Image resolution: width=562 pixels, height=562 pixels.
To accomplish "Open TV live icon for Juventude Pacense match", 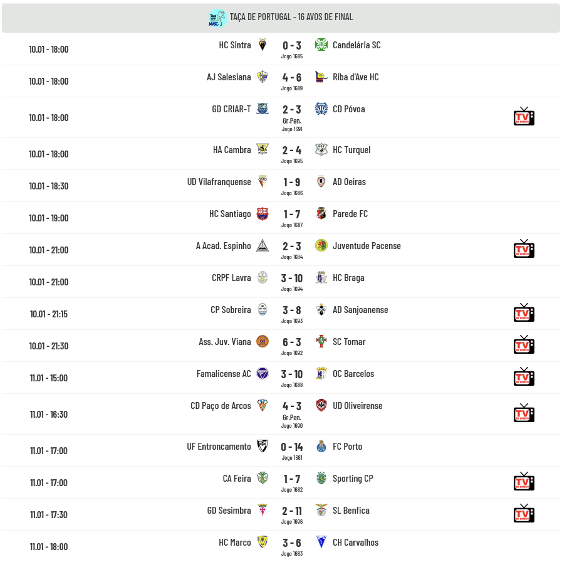I will [x=524, y=249].
